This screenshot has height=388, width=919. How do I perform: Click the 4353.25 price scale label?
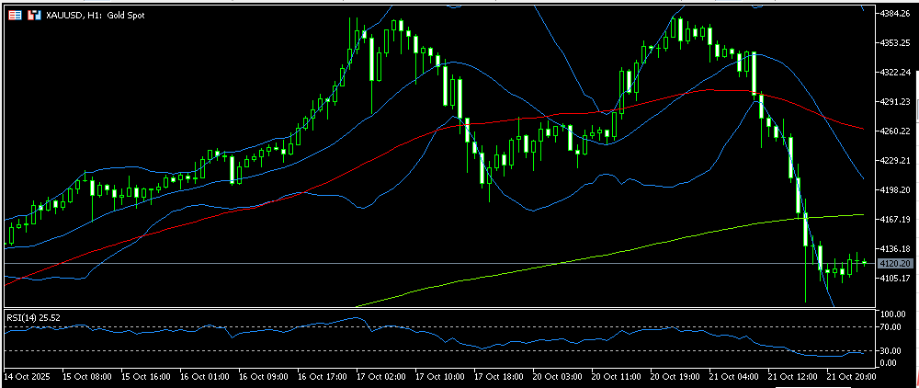point(895,43)
